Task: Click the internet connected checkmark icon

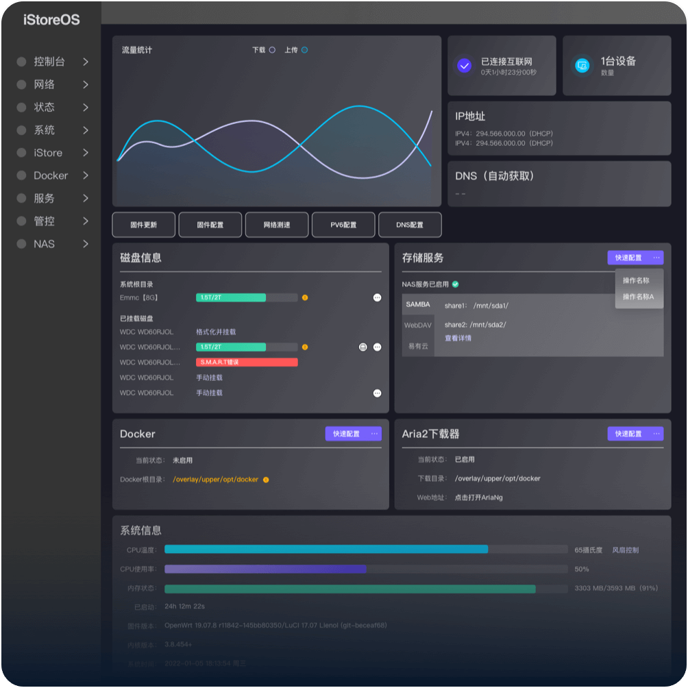Action: coord(465,66)
